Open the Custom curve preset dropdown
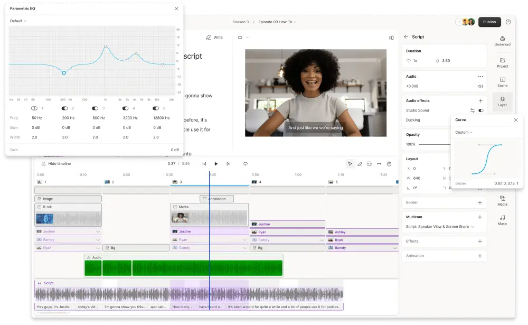This screenshot has width=528, height=325. [464, 132]
